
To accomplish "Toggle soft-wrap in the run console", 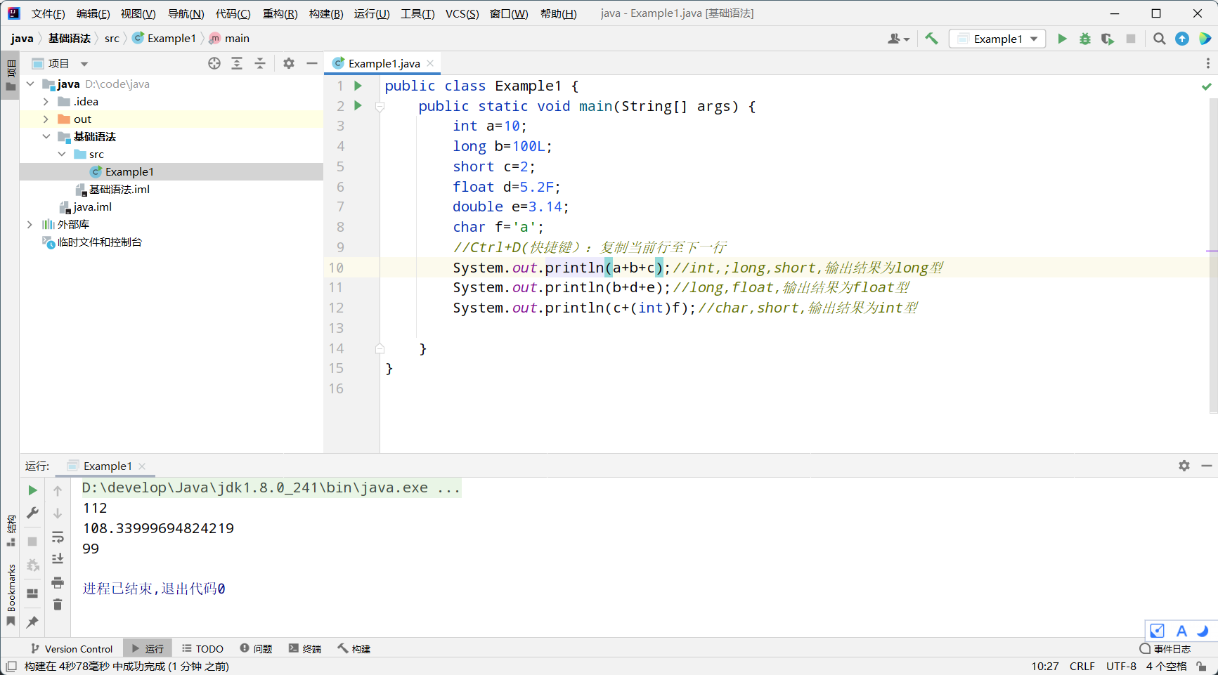I will [x=58, y=537].
